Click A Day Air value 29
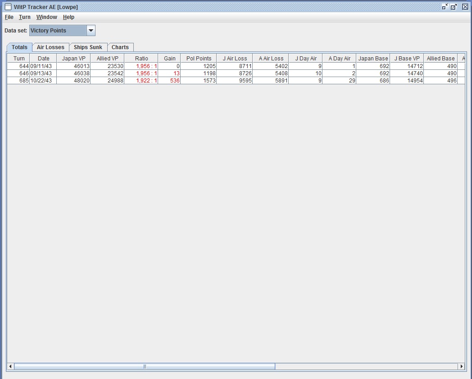Screen dimensions: 472x379 (339, 80)
